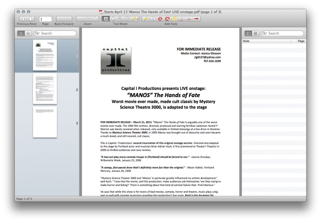Go to previous page using up arrow button
The width and height of the screenshot is (321, 222).
click(23, 19)
